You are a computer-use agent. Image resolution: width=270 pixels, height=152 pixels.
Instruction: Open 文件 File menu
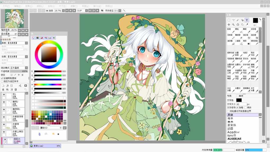6,6
